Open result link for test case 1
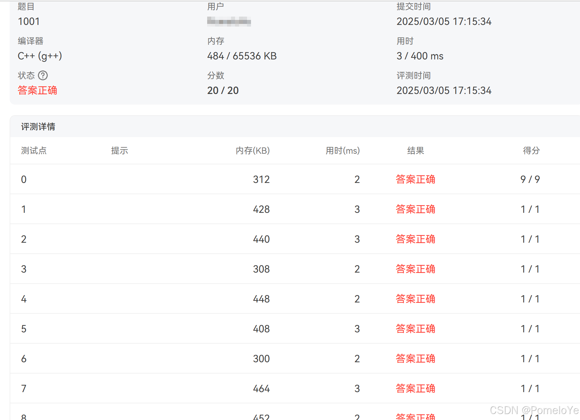Viewport: 580px width, 420px height. [415, 209]
